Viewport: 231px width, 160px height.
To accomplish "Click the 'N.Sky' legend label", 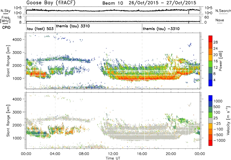I will 5,11.
